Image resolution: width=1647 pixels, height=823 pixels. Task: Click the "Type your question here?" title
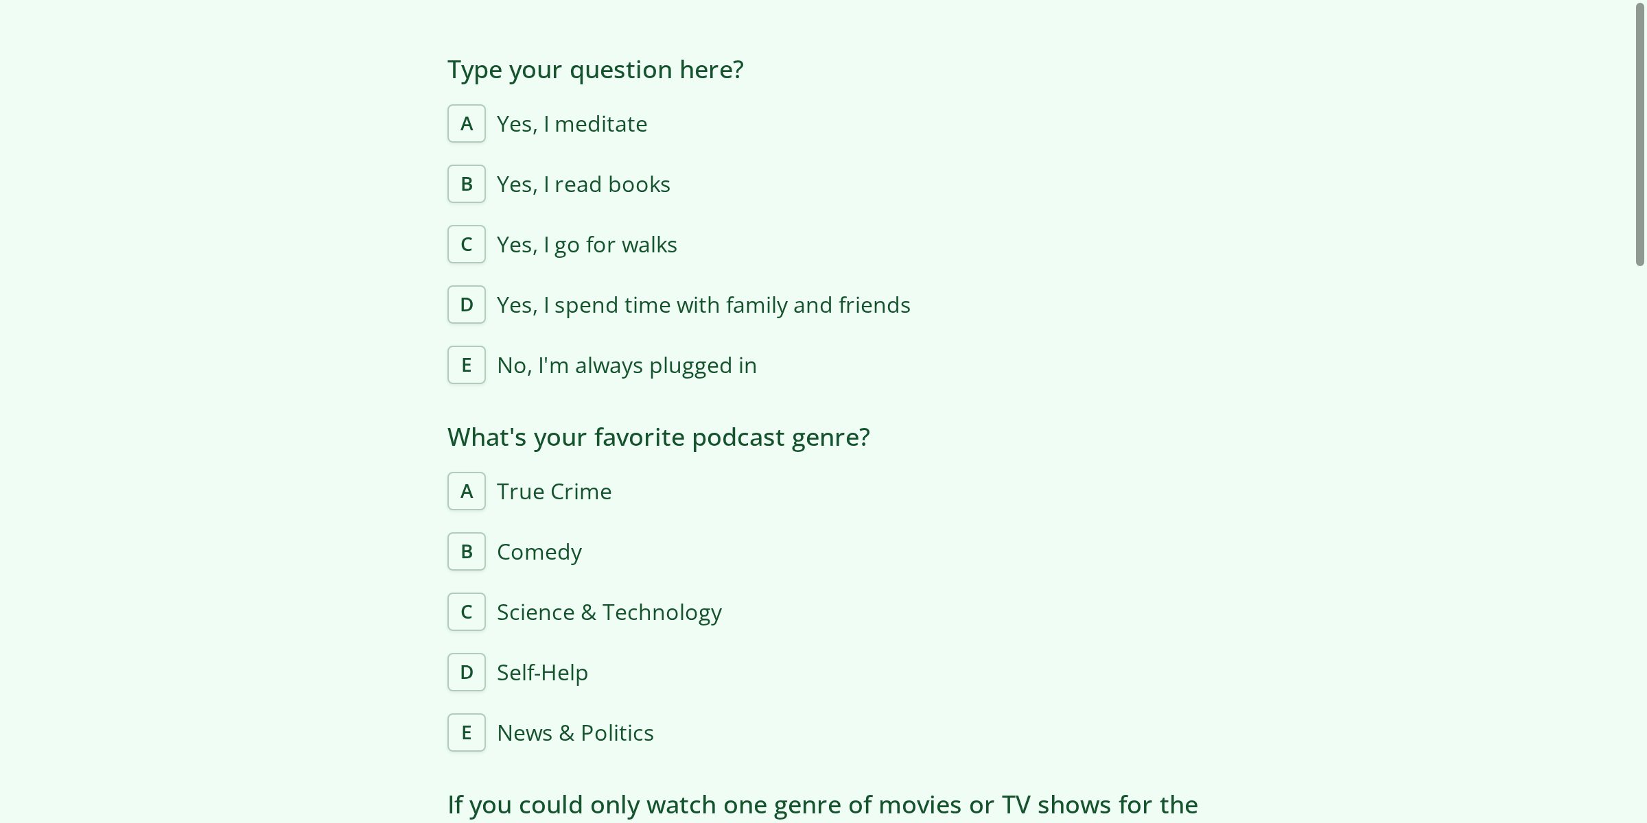tap(595, 69)
